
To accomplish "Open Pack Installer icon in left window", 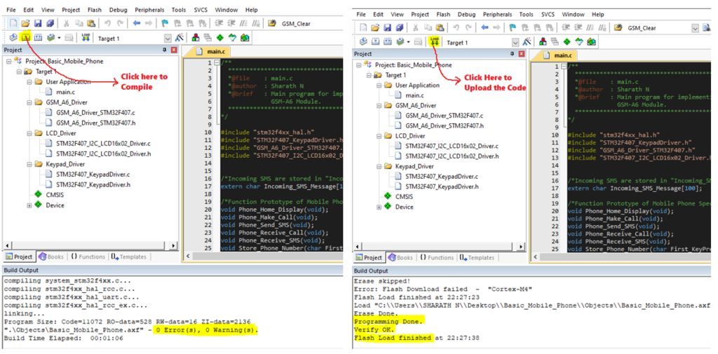I will (245, 38).
